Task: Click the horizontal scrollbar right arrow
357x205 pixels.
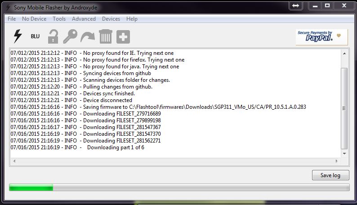Action: click(x=336, y=161)
